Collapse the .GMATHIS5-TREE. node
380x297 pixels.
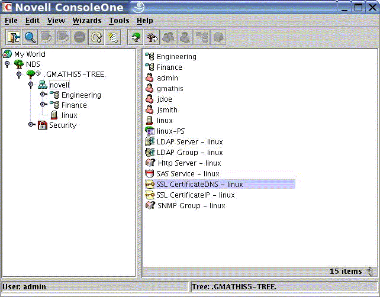(19, 75)
